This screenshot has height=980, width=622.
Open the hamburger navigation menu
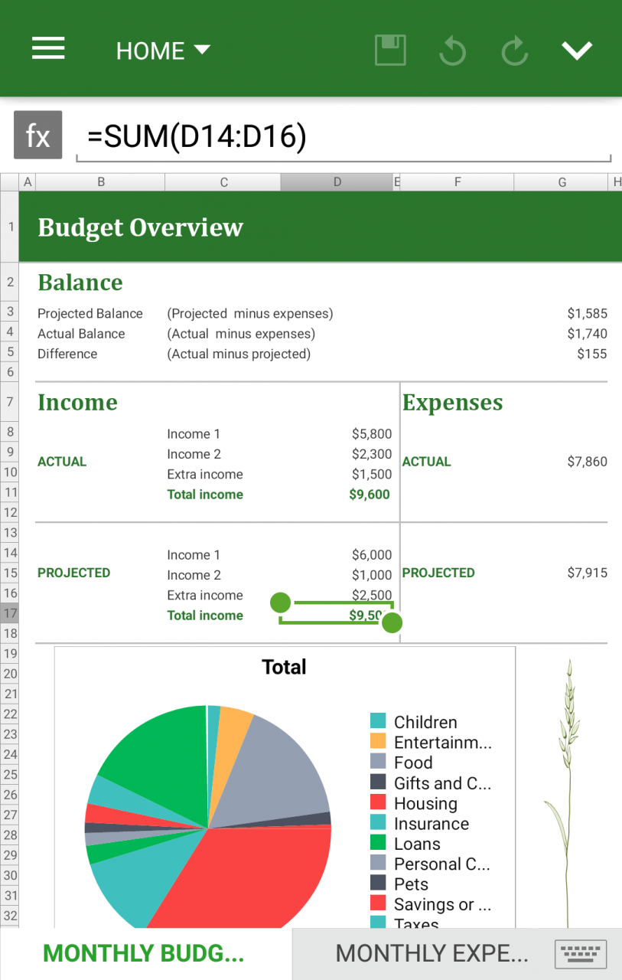click(48, 49)
